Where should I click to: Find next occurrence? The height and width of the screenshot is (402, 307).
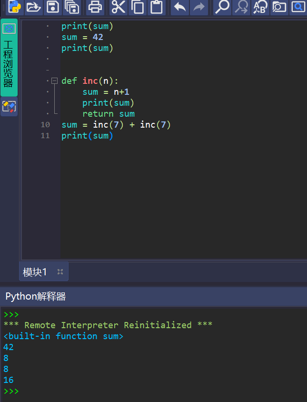pyautogui.click(x=241, y=7)
